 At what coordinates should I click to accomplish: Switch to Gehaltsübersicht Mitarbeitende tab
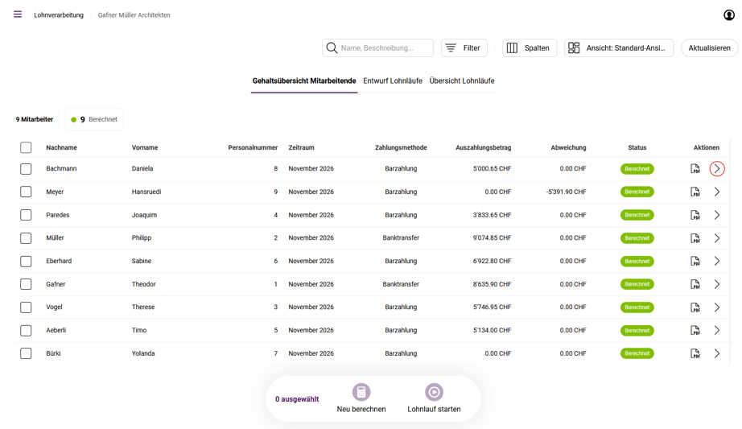coord(304,81)
